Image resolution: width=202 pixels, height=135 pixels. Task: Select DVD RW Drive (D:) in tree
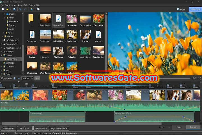(11, 40)
